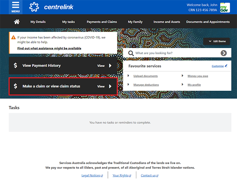This screenshot has width=237, height=180.
Task: Open the myGov icon
Action: 225,8
